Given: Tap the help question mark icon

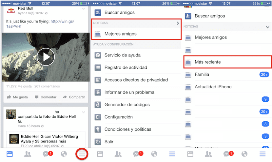Looking at the screenshot, I should 98,55.
